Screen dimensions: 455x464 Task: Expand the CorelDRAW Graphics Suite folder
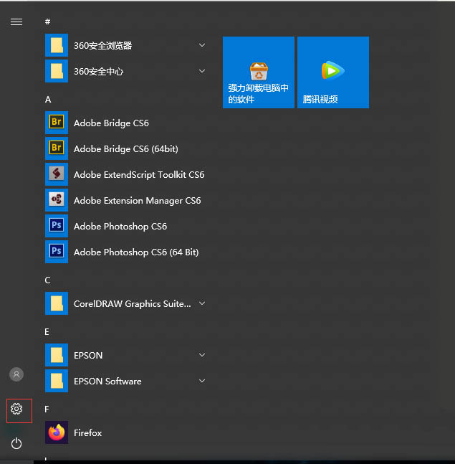(x=202, y=303)
